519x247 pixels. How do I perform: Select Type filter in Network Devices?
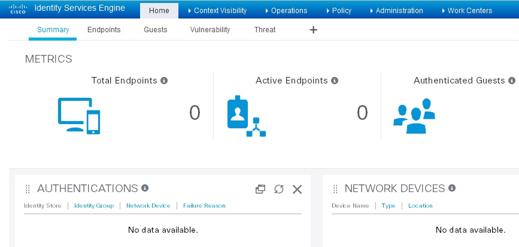pos(389,206)
